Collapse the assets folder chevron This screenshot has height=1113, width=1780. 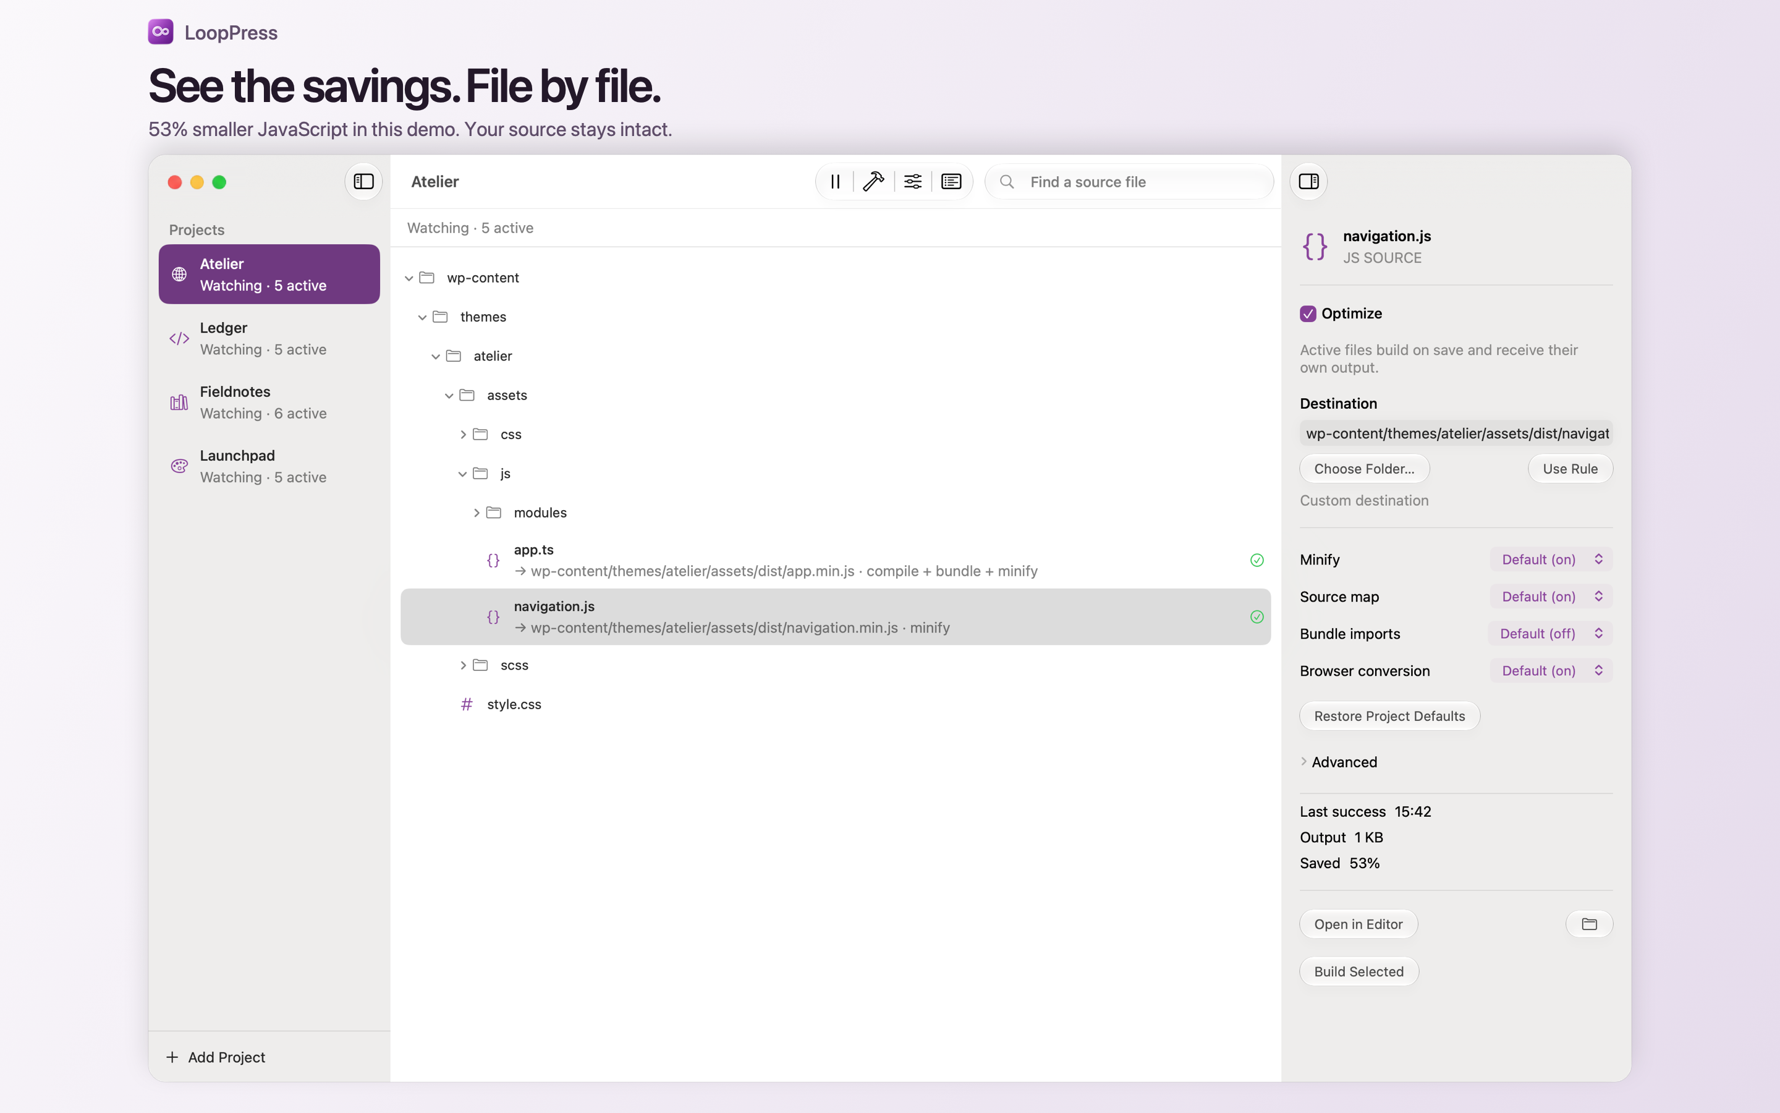click(449, 395)
